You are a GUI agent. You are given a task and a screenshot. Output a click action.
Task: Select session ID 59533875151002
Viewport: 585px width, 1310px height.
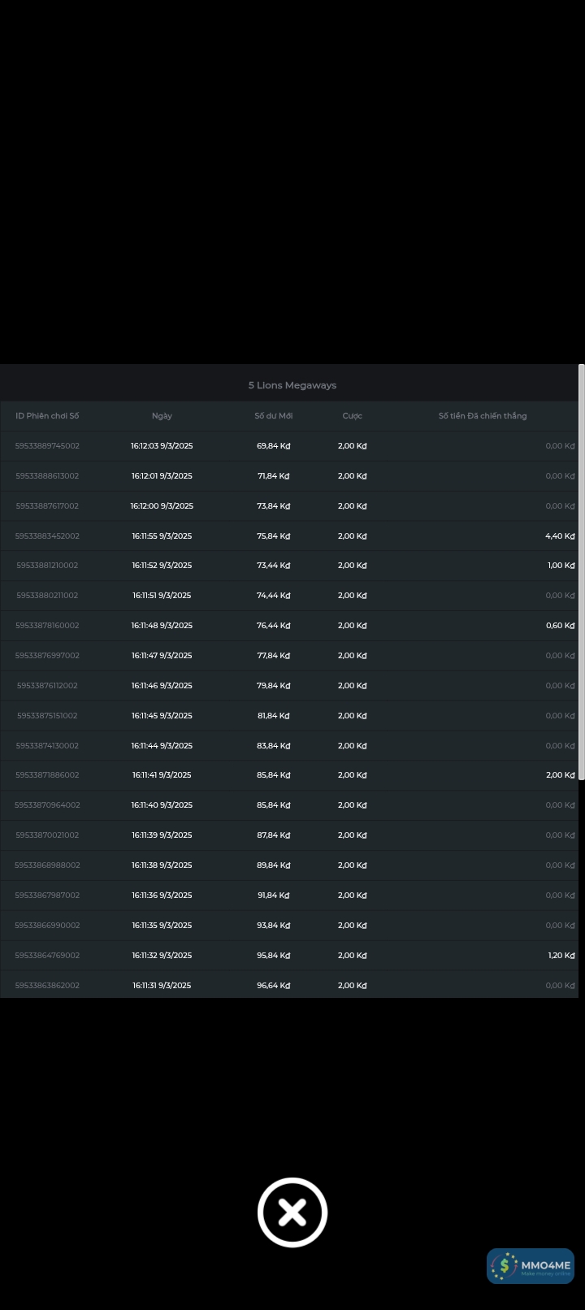point(47,716)
